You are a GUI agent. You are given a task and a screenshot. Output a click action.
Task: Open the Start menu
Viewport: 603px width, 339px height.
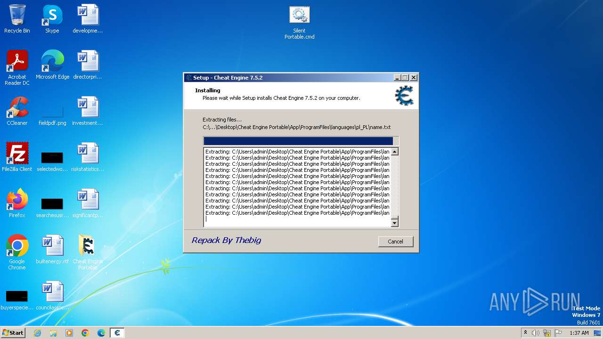[x=13, y=333]
